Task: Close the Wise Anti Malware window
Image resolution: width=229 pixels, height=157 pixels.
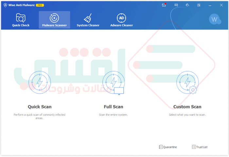Action: pos(221,5)
